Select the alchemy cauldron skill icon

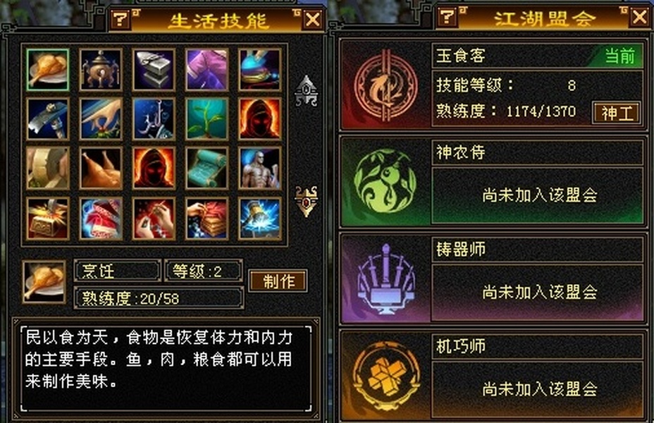(x=101, y=70)
